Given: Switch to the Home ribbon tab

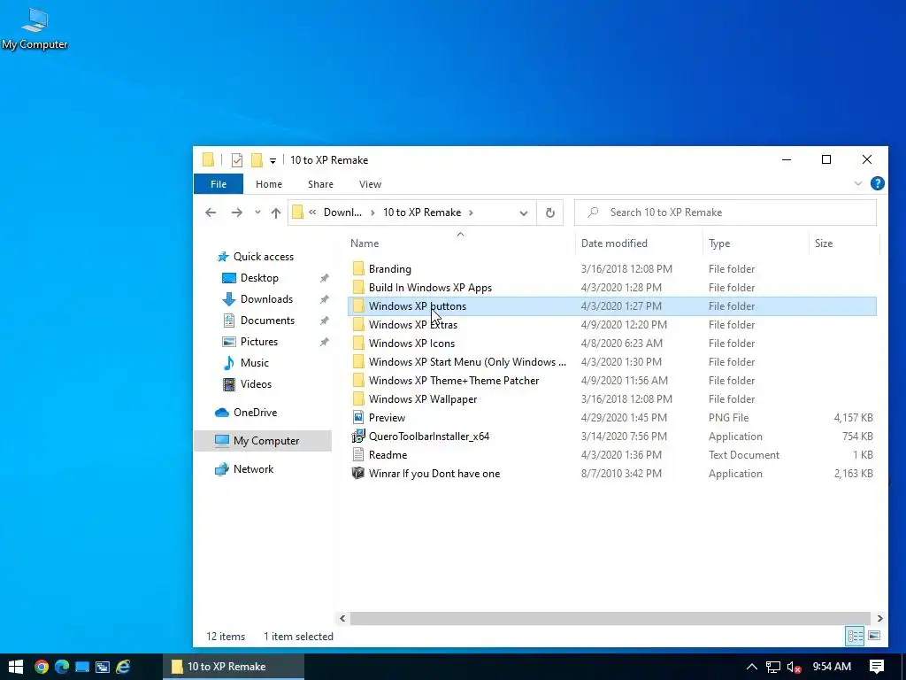Looking at the screenshot, I should tap(269, 184).
